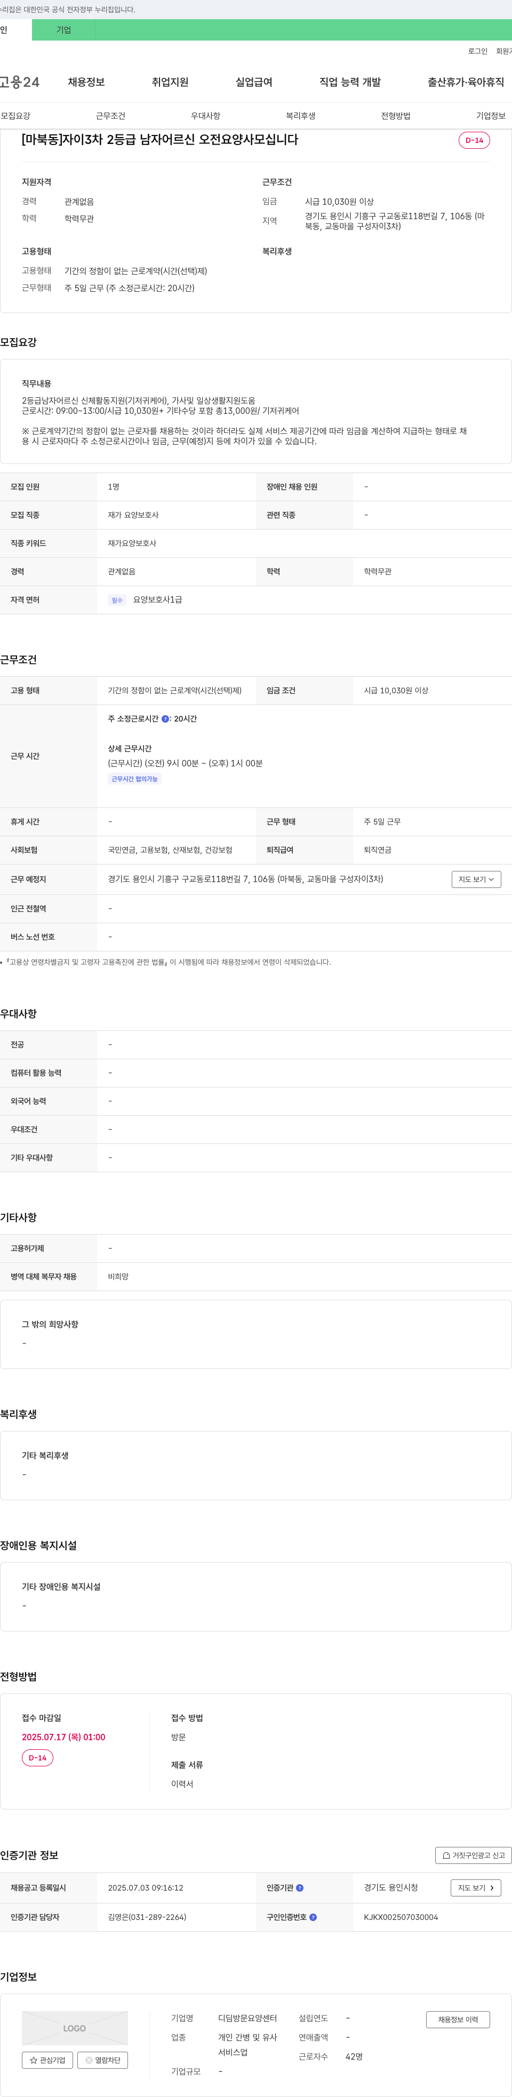Screen dimensions: 512x2097
Task: Switch to the 기업 tab
Action: (x=63, y=30)
